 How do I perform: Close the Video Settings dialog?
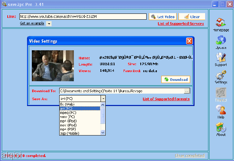point(189,41)
